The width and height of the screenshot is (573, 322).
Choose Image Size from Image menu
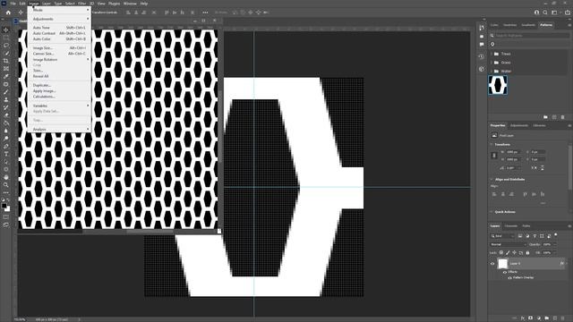[59, 47]
